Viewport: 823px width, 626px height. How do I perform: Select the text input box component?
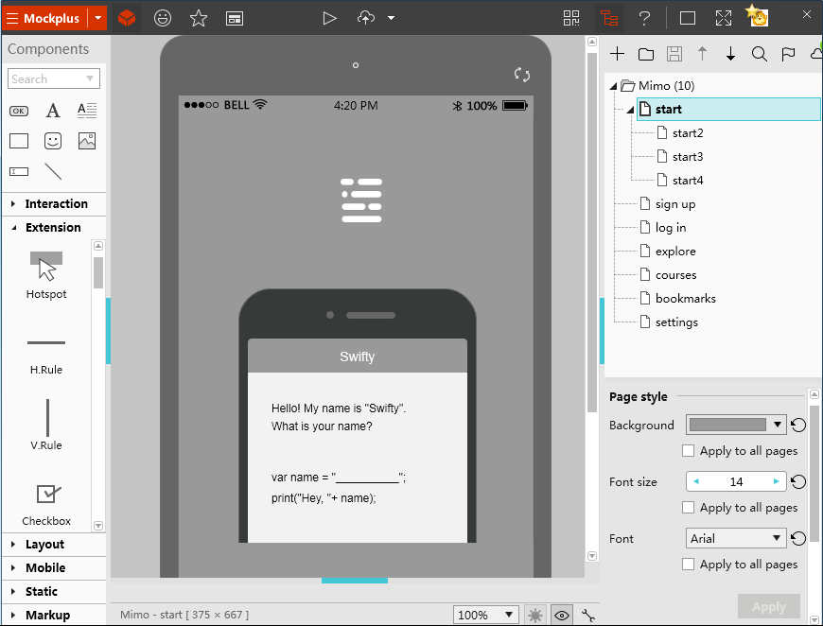click(x=19, y=171)
